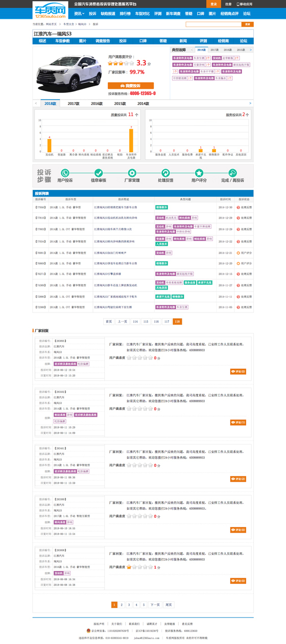The height and width of the screenshot is (644, 286).
Task: Go to complaint list page 114
Action: (135, 322)
